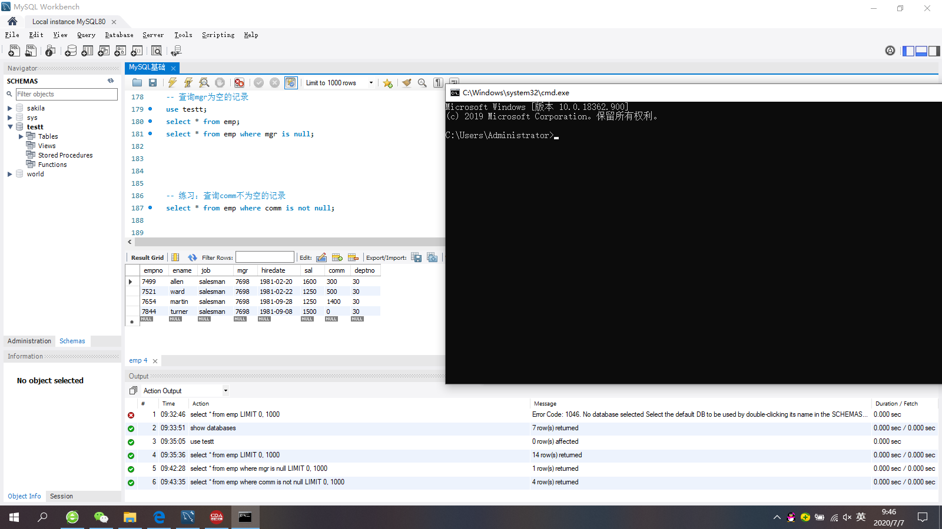Open the Limit to 1000 rows dropdown
Screen dimensions: 942x529
339,83
